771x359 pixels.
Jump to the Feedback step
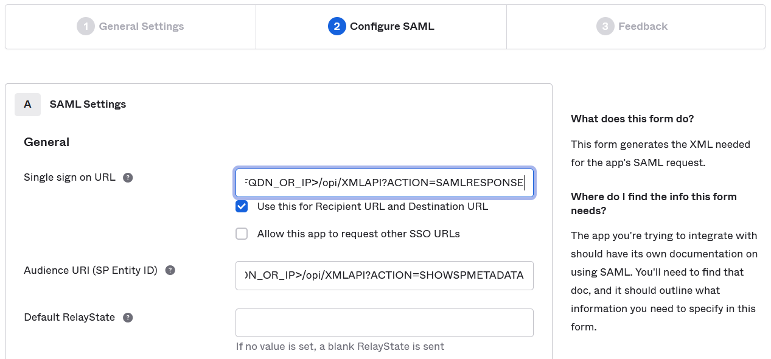tap(643, 26)
